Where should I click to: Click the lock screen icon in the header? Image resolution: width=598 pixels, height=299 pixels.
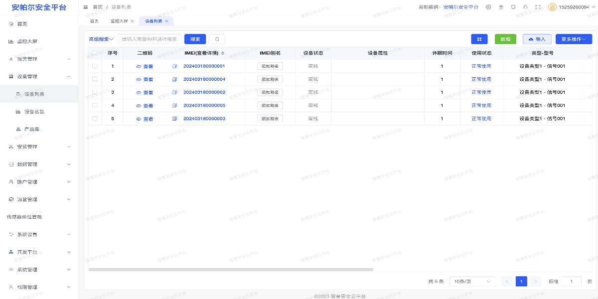coord(501,7)
